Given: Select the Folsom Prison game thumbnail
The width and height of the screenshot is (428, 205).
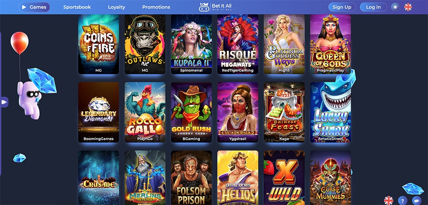Looking at the screenshot, I should point(191,178).
